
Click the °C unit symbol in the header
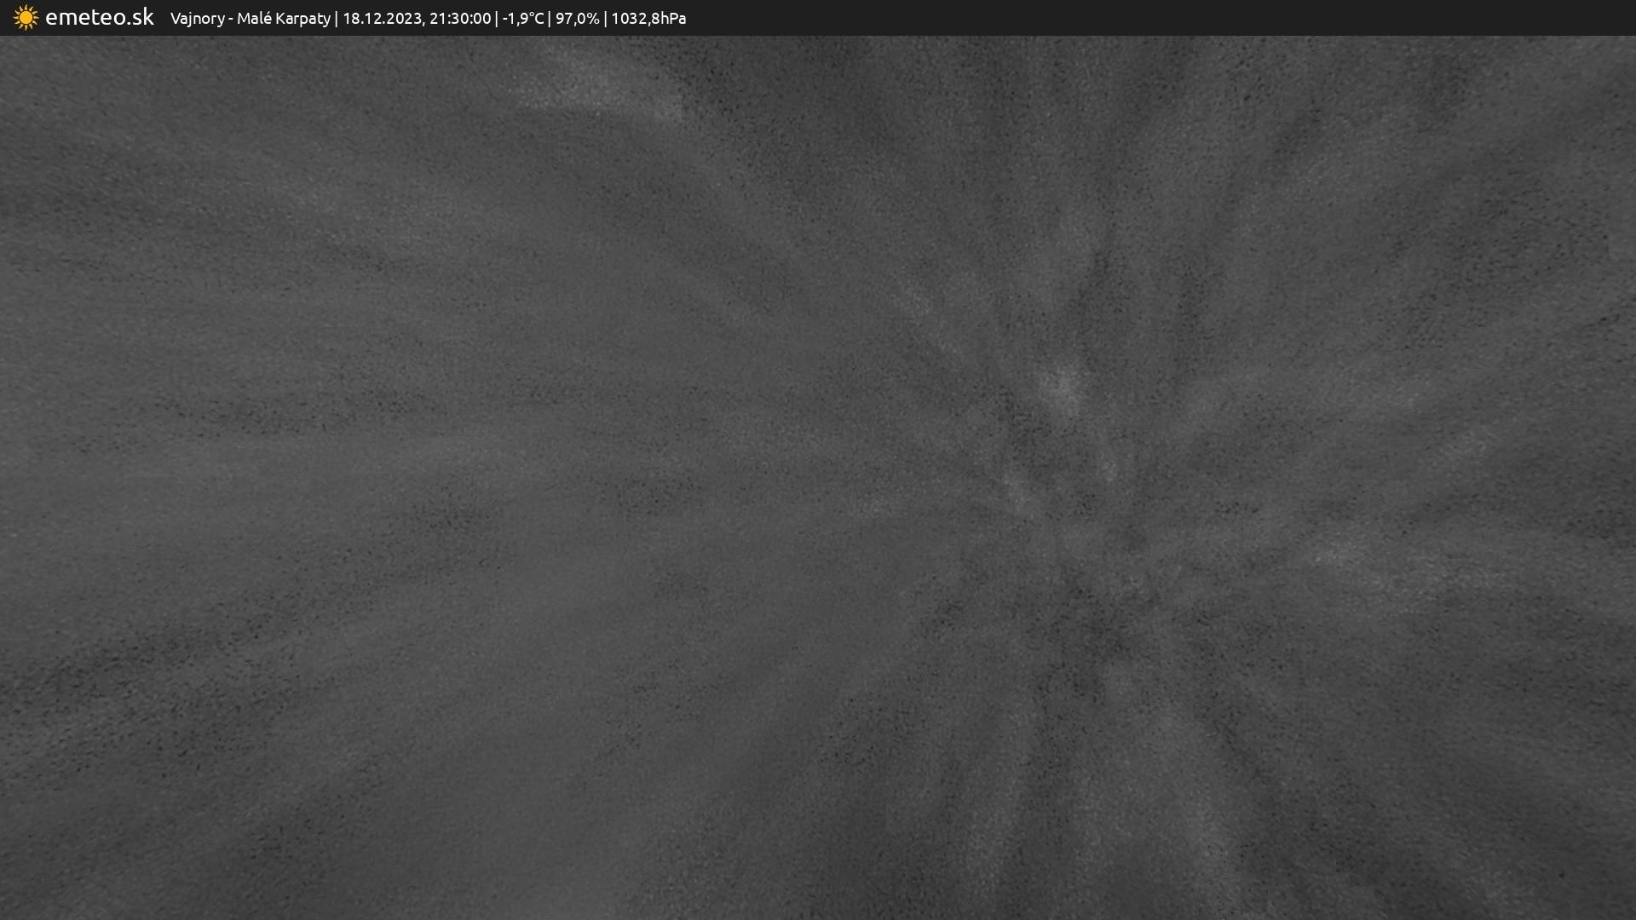coord(536,18)
